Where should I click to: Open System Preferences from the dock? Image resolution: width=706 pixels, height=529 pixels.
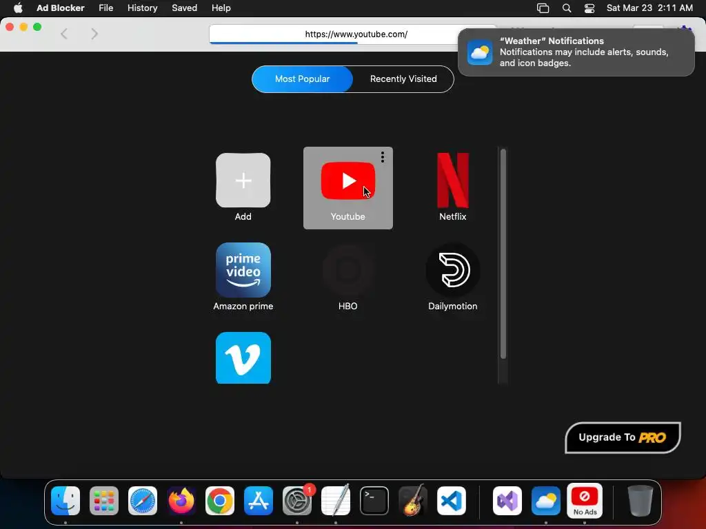click(x=297, y=501)
